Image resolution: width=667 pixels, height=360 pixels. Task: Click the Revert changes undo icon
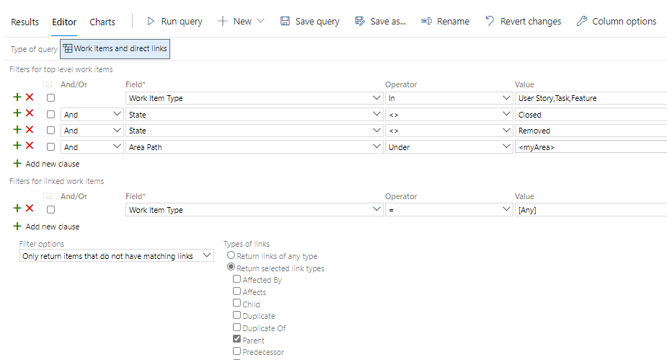490,20
